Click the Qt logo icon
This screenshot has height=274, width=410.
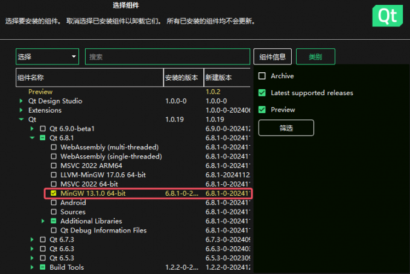click(388, 16)
